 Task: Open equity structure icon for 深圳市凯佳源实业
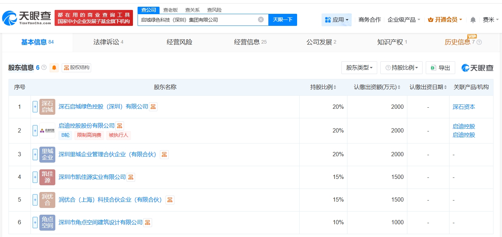(131, 177)
